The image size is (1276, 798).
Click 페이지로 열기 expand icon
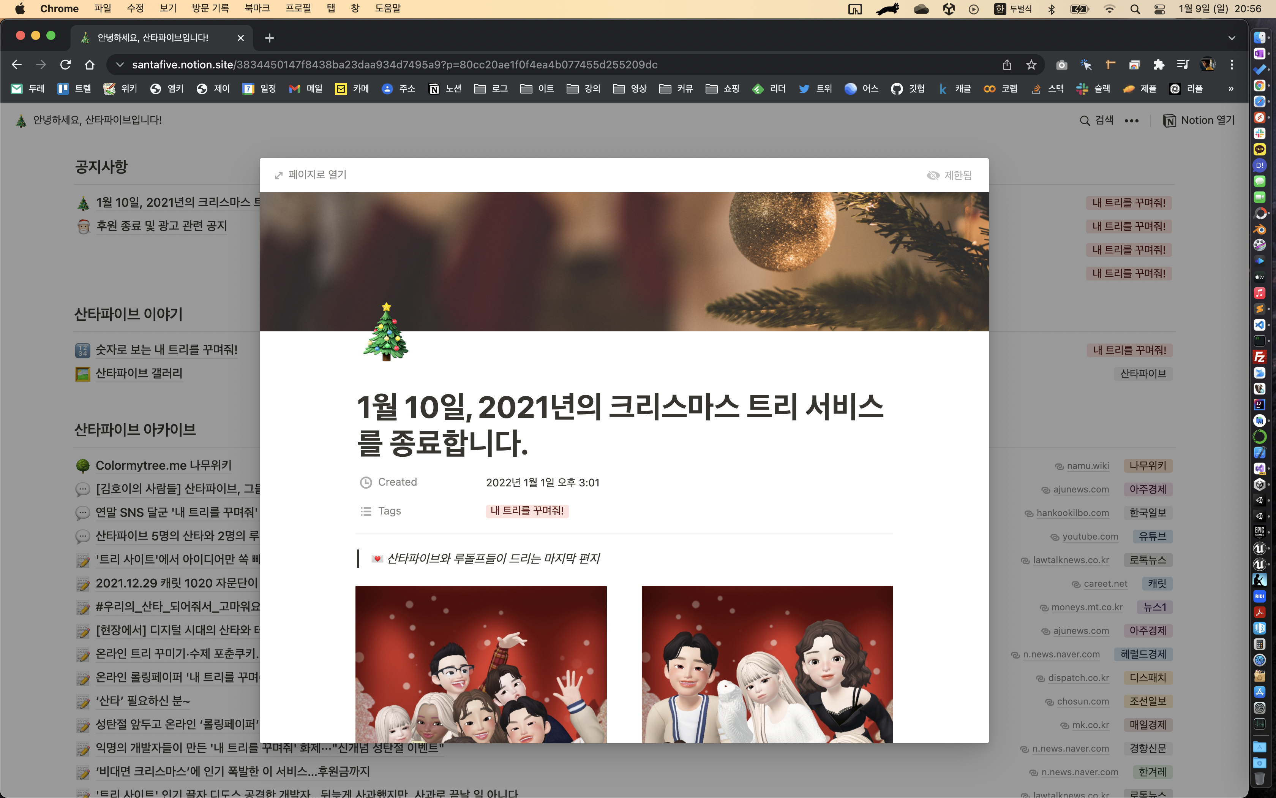click(279, 175)
